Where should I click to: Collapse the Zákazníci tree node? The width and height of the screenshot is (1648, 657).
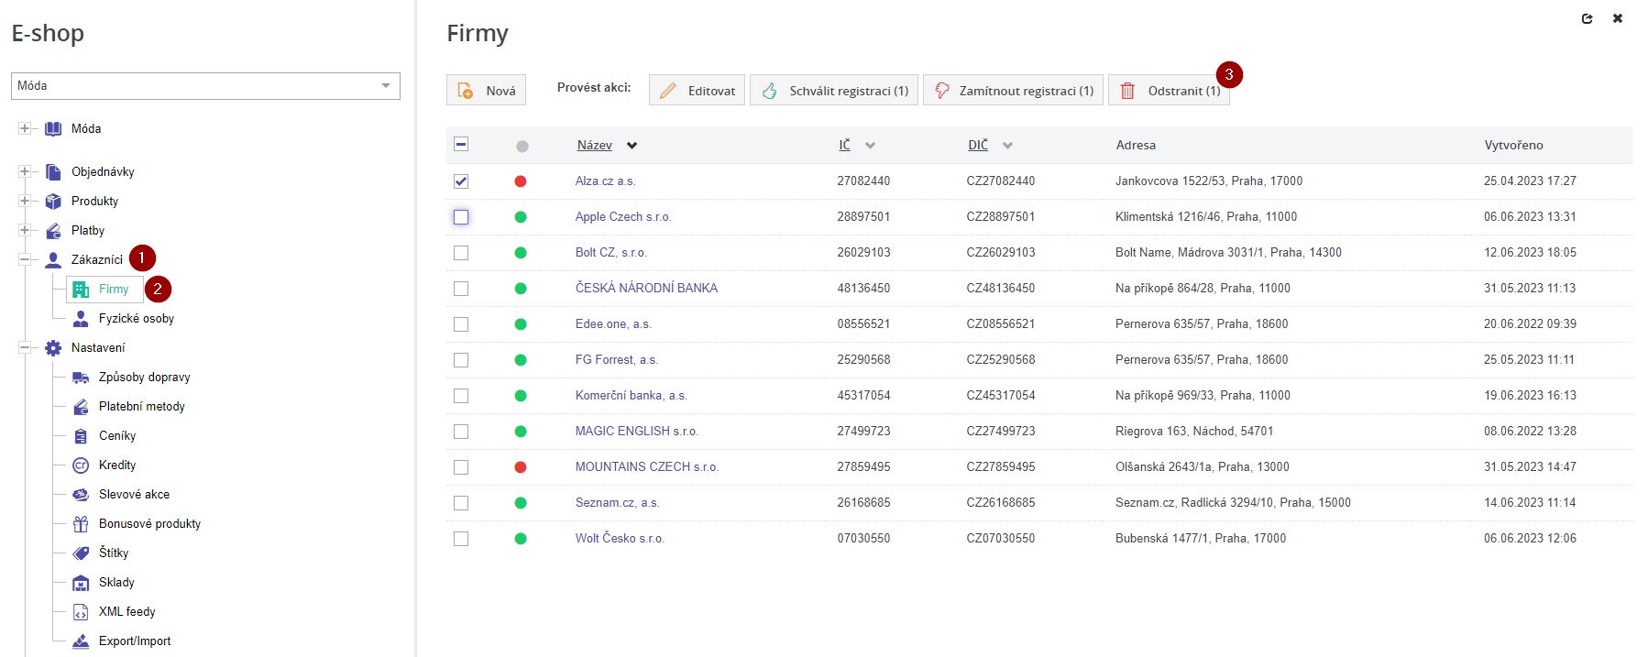25,259
